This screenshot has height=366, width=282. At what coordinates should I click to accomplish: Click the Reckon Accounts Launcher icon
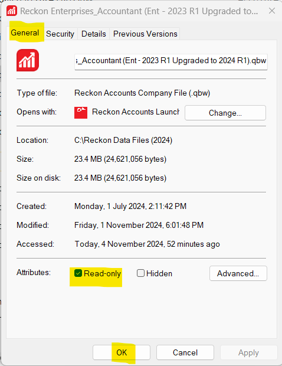[x=81, y=113]
